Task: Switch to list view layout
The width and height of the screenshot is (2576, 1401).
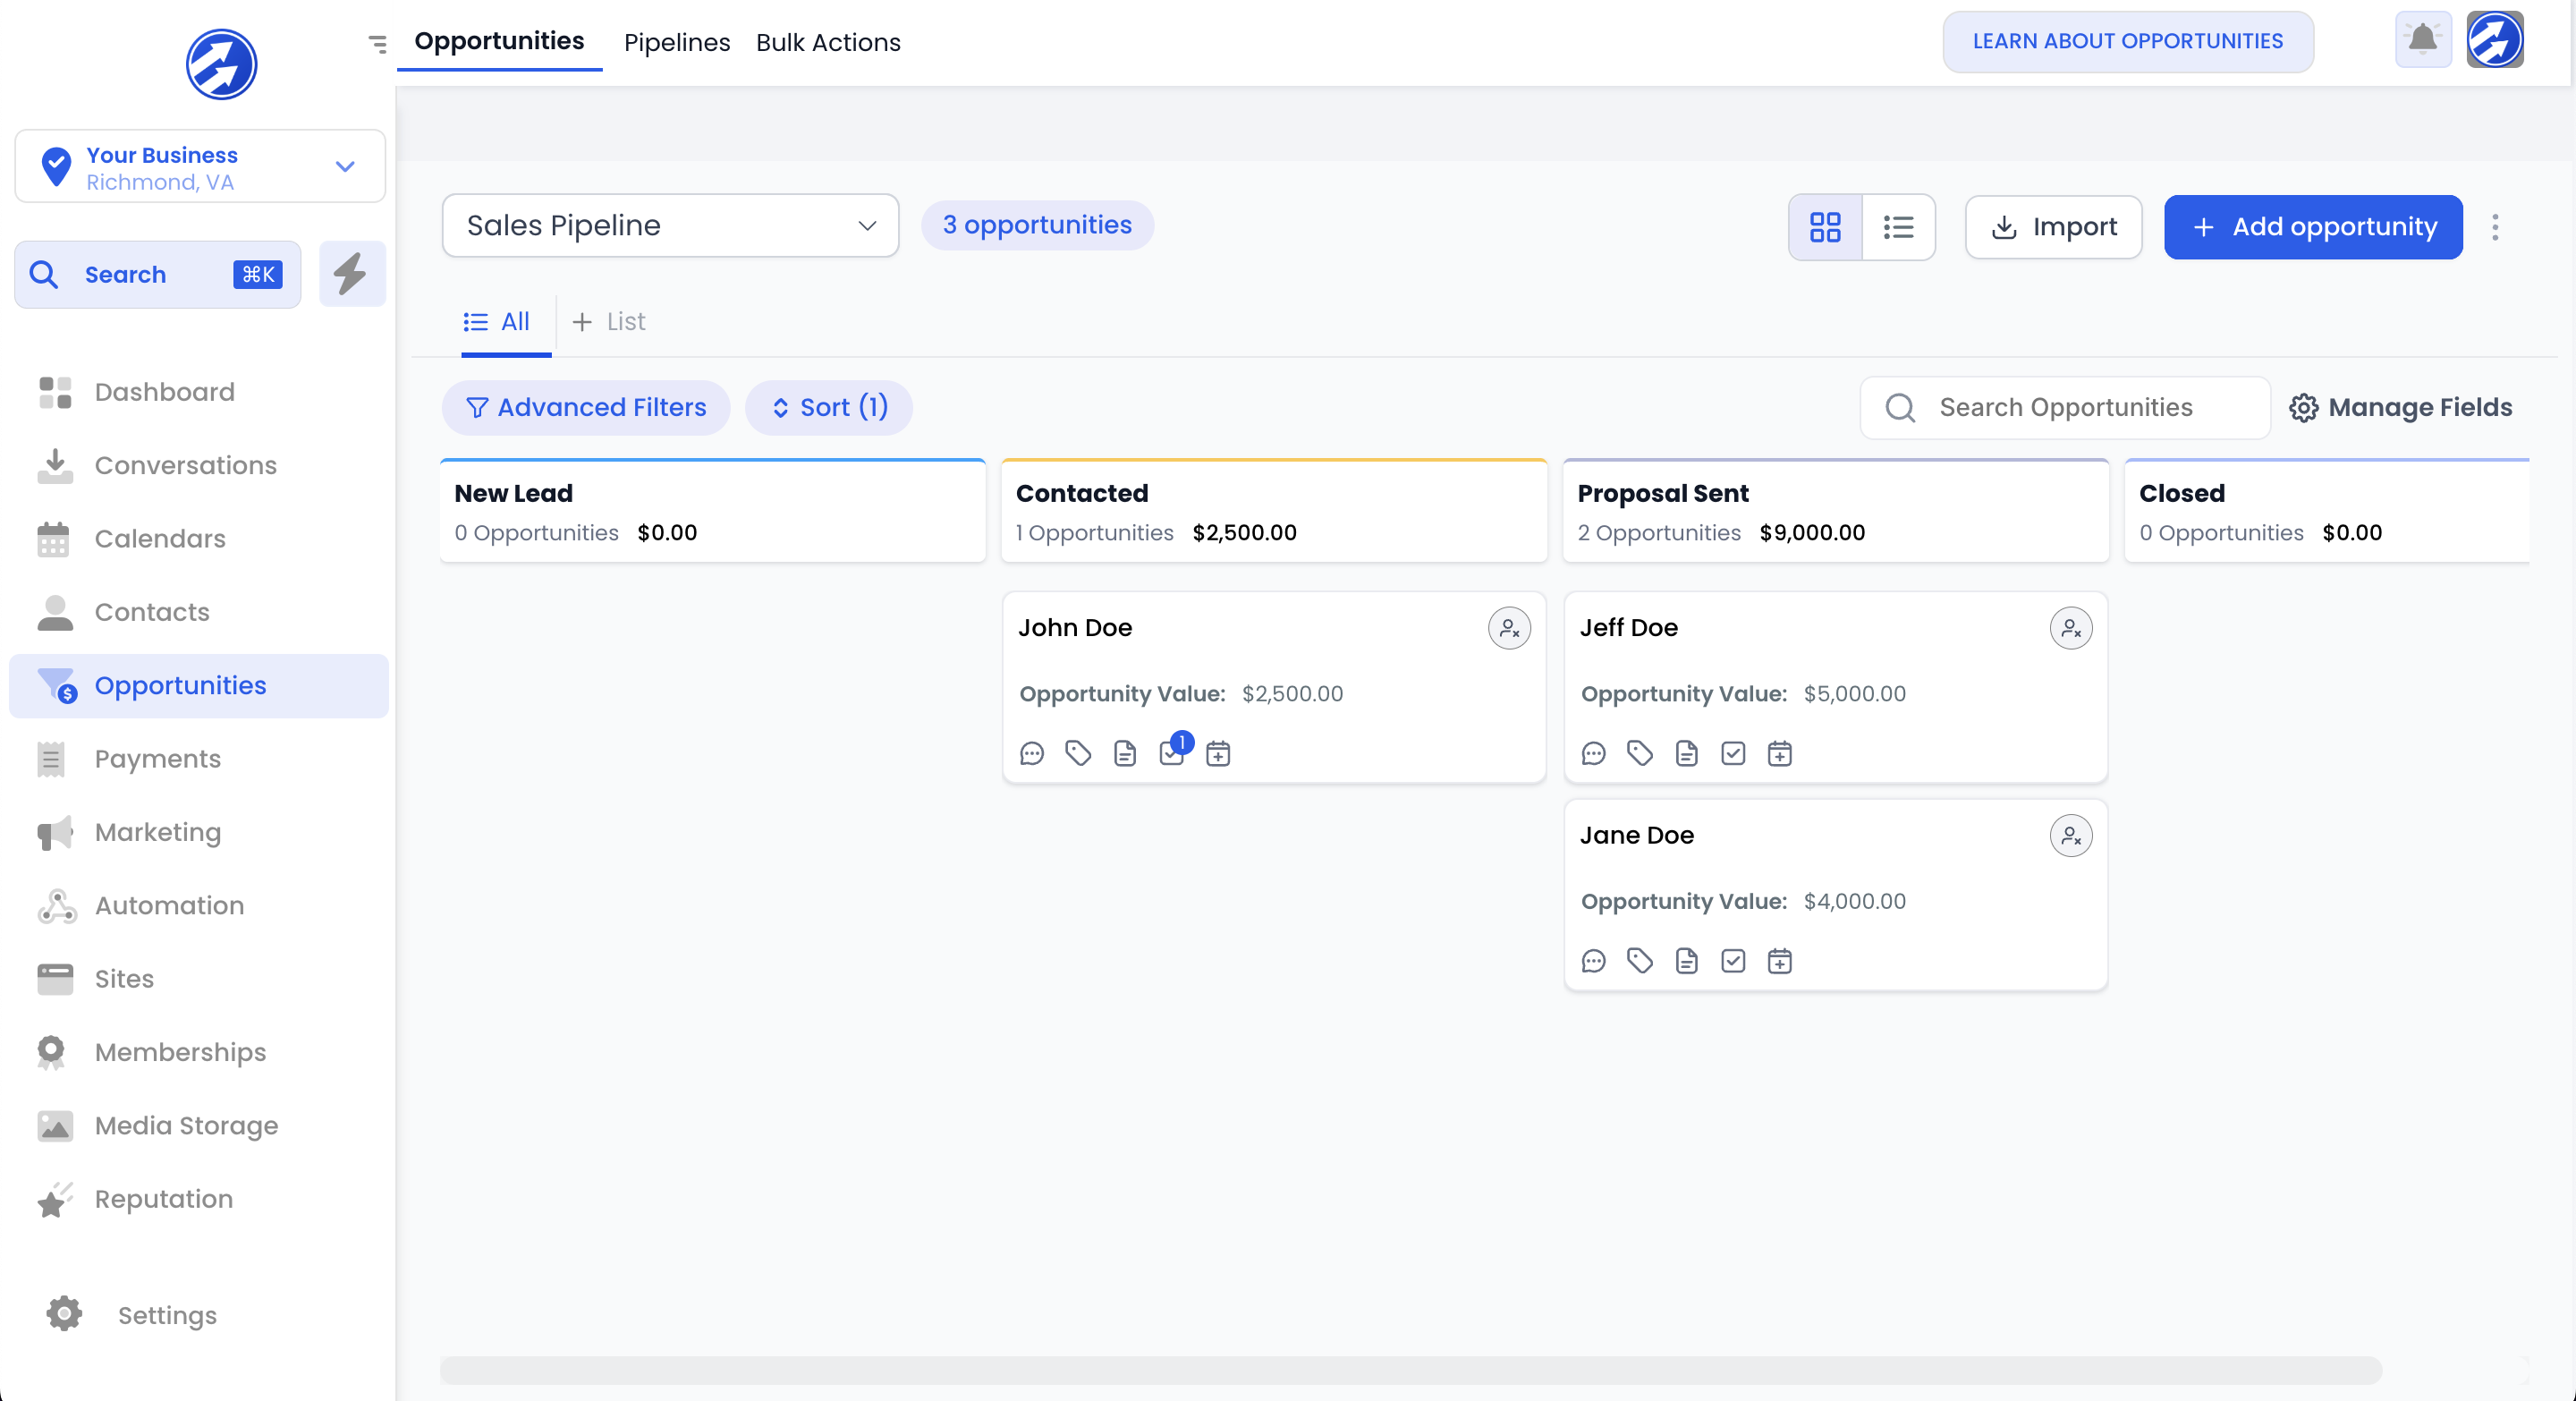Action: pos(1898,227)
